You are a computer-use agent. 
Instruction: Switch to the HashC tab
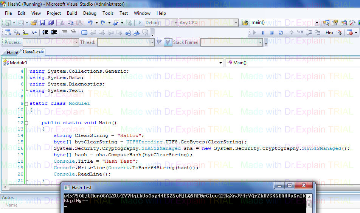(13, 52)
